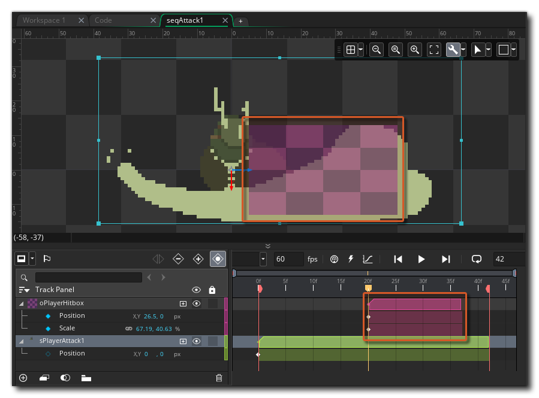Switch to the Workspace 1 tab
The height and width of the screenshot is (398, 539).
tap(44, 20)
